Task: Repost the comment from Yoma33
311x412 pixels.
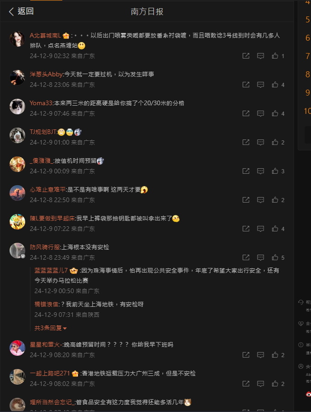Action: click(246, 113)
